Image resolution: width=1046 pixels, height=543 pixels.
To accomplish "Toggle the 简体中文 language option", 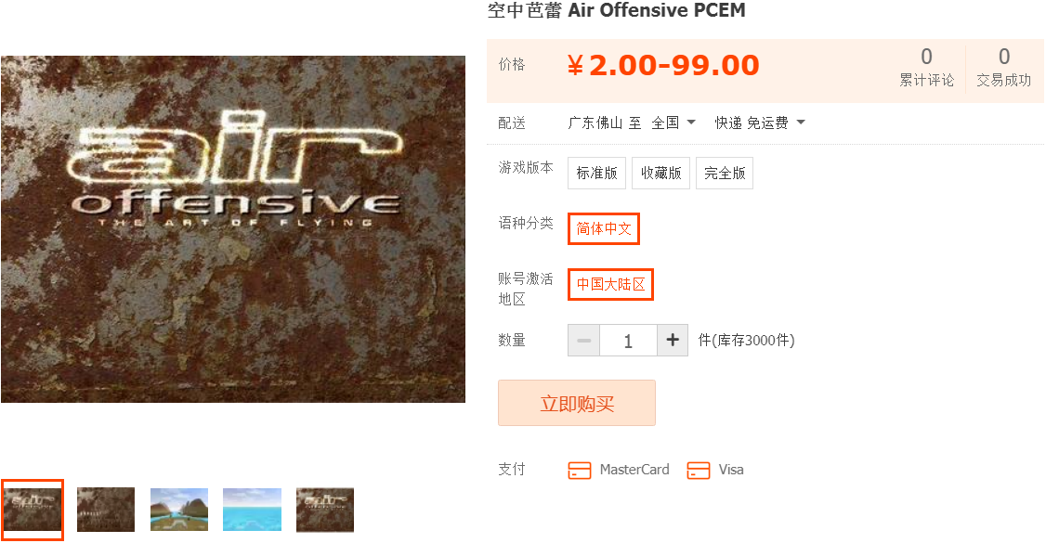I will click(x=604, y=228).
